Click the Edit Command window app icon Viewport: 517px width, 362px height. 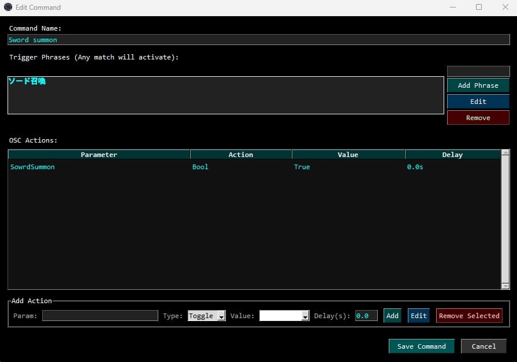8,8
